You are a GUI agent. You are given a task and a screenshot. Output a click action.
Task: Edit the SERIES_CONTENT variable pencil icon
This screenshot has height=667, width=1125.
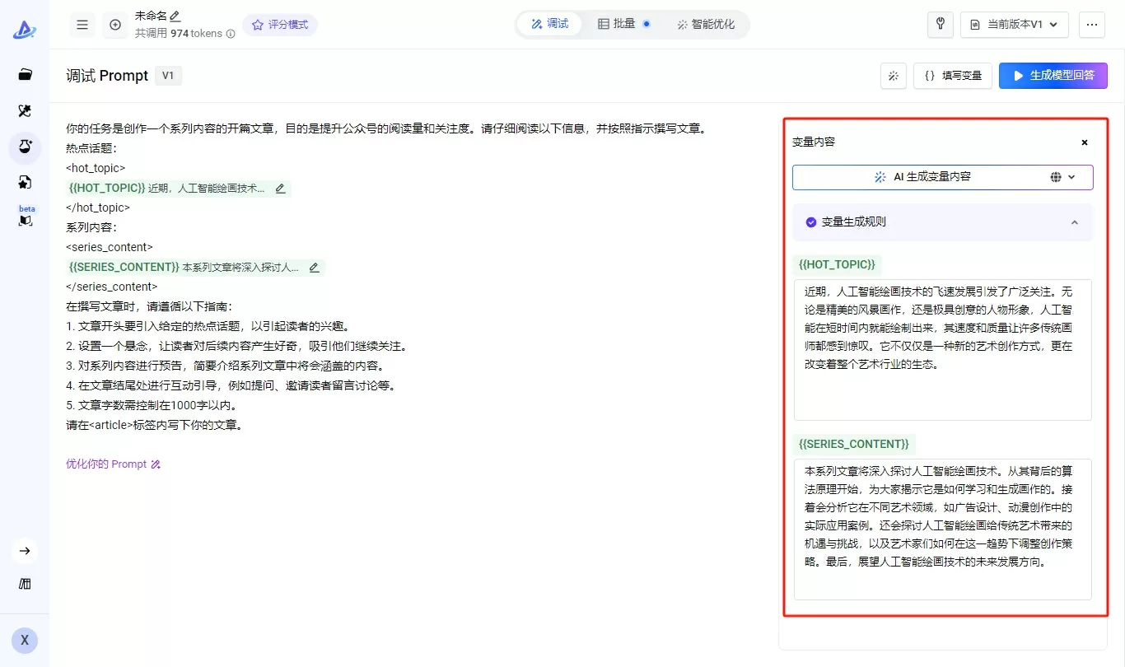(314, 268)
